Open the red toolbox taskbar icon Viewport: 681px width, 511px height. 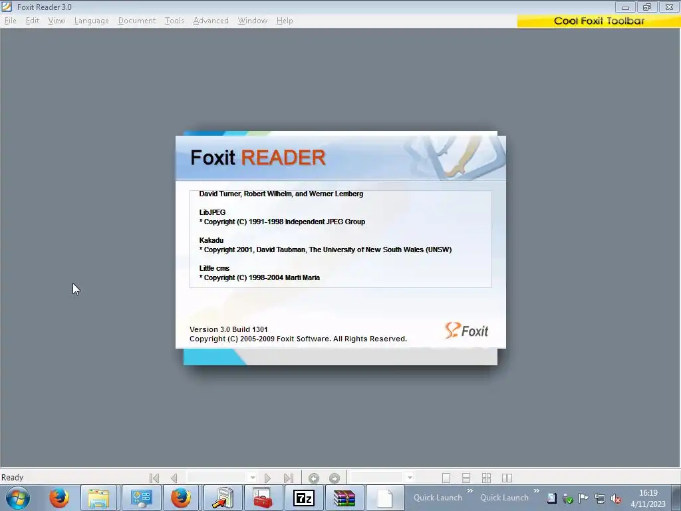tap(263, 498)
